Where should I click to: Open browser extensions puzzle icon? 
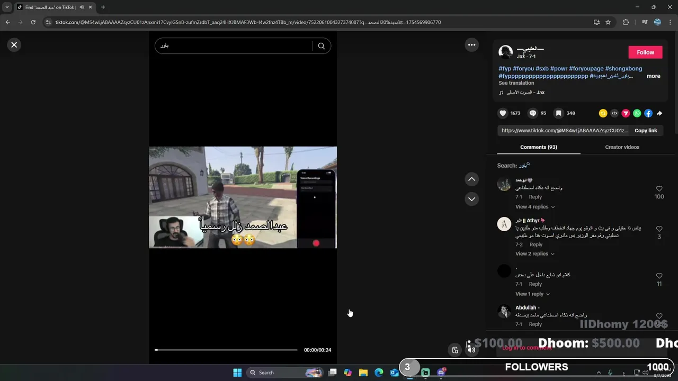click(x=626, y=22)
